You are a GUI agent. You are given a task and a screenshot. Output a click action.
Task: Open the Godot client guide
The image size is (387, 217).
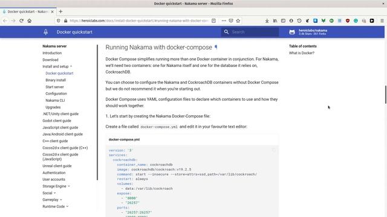click(57, 121)
